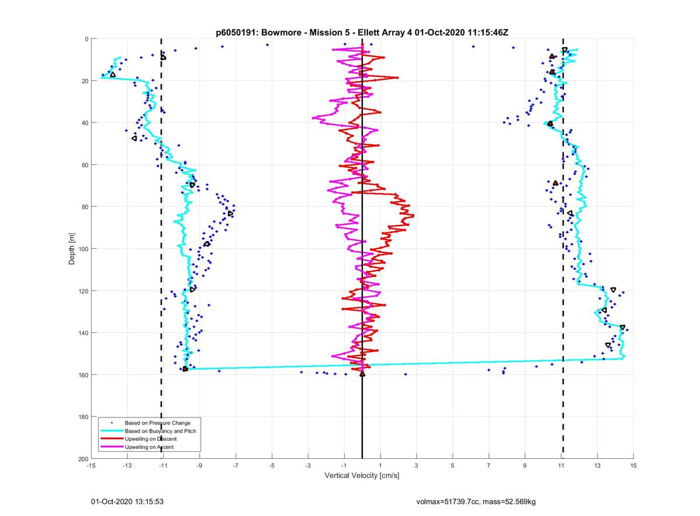Click depth axis tick label "40"

click(x=84, y=123)
